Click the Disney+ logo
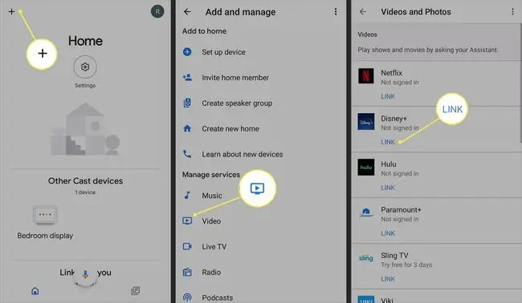 pyautogui.click(x=366, y=122)
